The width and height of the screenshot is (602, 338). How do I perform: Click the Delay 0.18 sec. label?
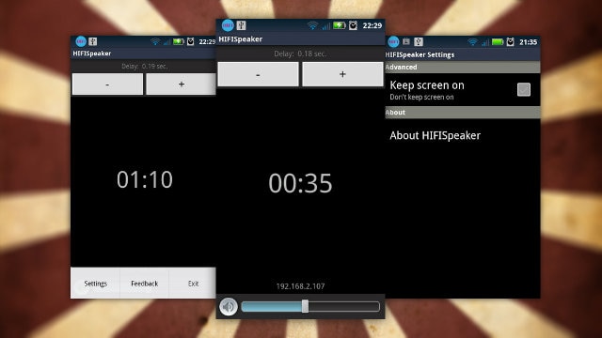click(301, 54)
